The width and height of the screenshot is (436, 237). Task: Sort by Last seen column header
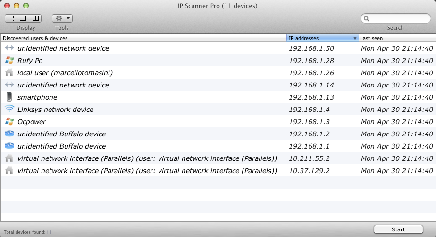pyautogui.click(x=396, y=38)
